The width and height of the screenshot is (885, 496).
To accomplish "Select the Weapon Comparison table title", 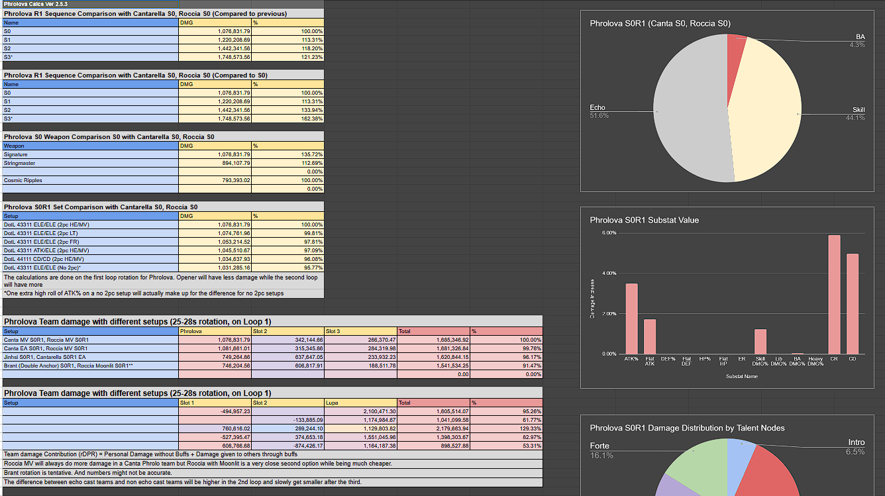I will pyautogui.click(x=163, y=136).
